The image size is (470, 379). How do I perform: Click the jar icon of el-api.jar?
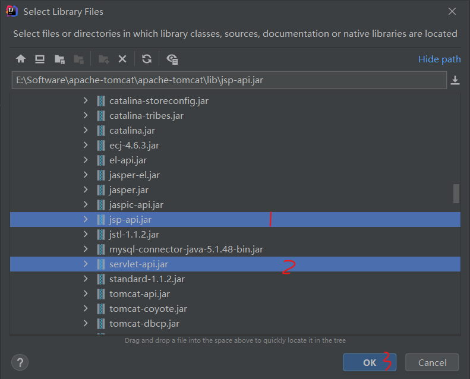[101, 160]
